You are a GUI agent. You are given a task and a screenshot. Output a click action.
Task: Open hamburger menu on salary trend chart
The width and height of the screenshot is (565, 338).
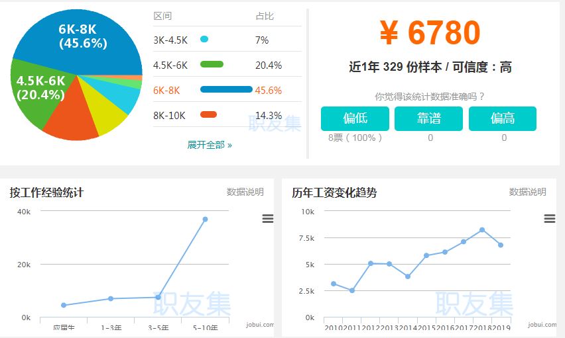coord(549,219)
